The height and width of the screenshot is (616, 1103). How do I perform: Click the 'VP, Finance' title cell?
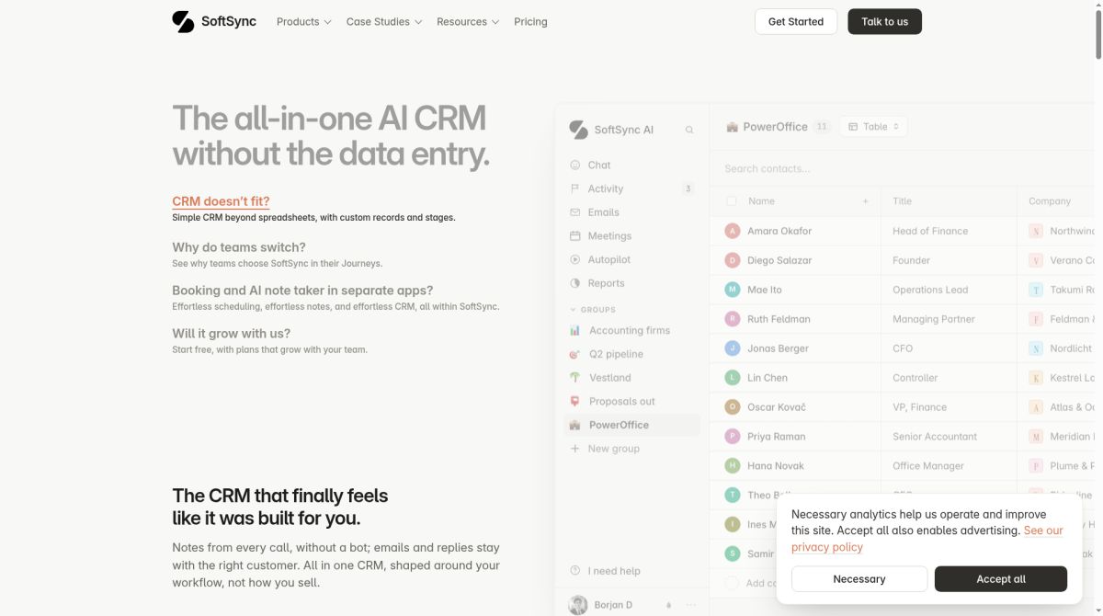pyautogui.click(x=920, y=407)
